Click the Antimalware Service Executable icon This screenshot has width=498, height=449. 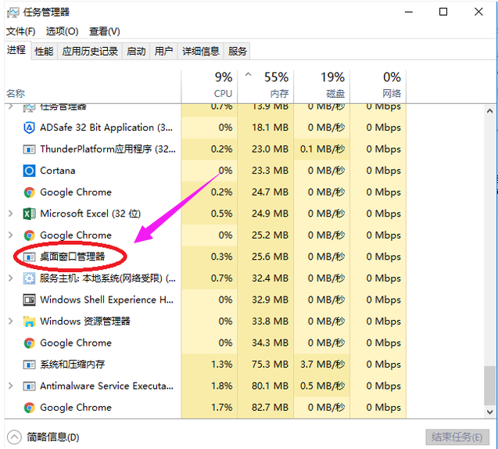click(x=29, y=386)
